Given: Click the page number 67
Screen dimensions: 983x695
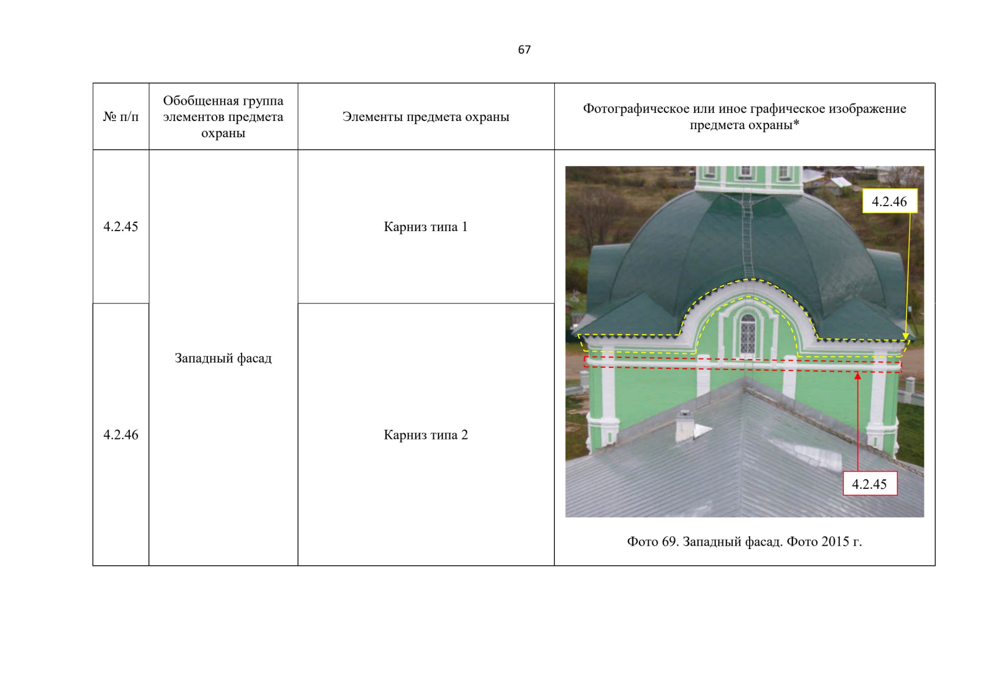Looking at the screenshot, I should (x=524, y=50).
